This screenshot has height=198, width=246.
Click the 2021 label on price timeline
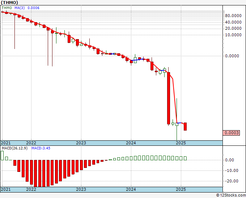[6, 143]
